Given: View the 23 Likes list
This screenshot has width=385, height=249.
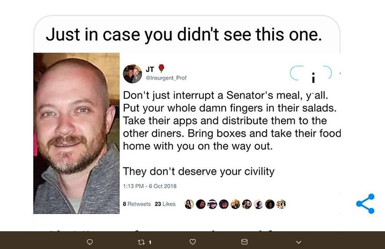Looking at the screenshot, I should [x=165, y=204].
